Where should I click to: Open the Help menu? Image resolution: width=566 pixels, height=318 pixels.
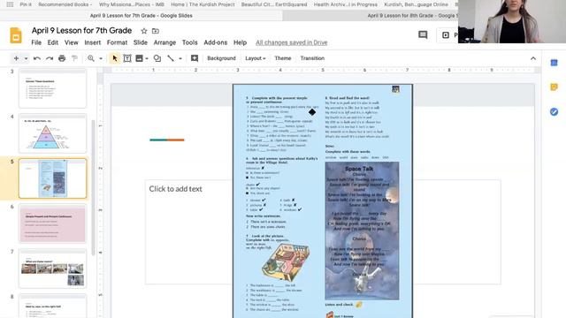pyautogui.click(x=240, y=42)
